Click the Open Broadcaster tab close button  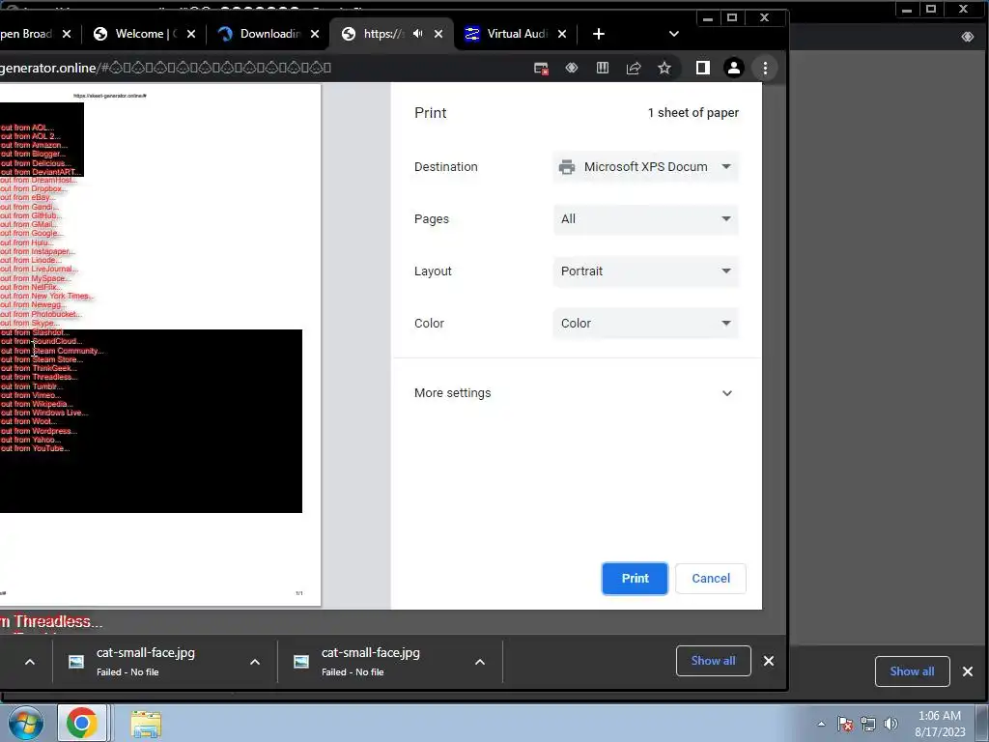pos(67,34)
